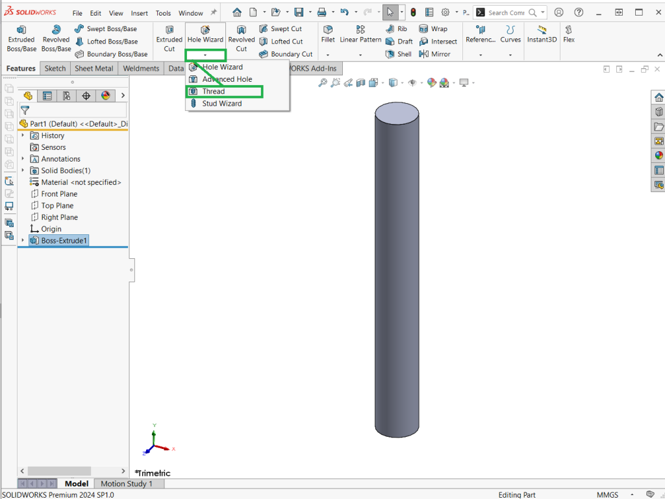Open the Instant3D tool

click(542, 34)
